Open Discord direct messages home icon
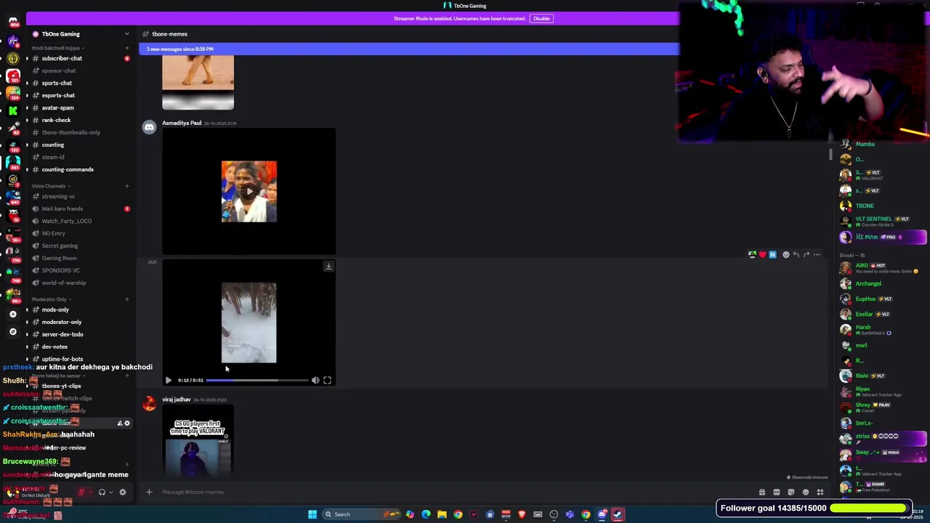The image size is (930, 523). [13, 22]
